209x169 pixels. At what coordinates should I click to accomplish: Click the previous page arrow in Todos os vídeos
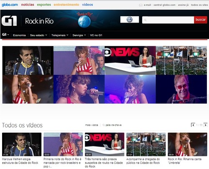point(193,125)
